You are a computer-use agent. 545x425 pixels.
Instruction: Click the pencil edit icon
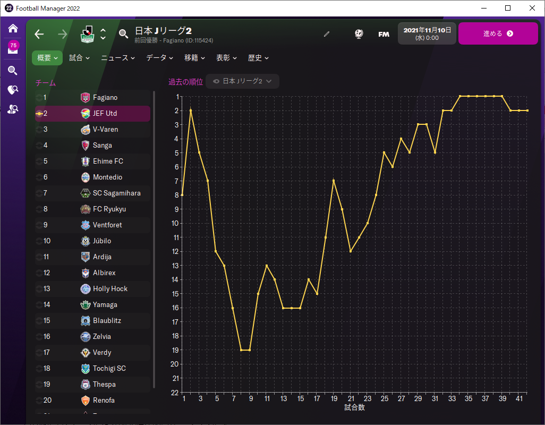pyautogui.click(x=326, y=34)
